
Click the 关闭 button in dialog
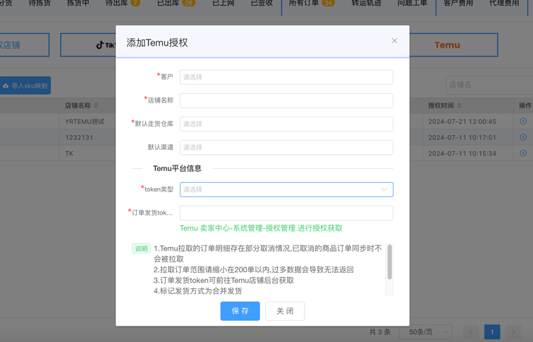(285, 311)
